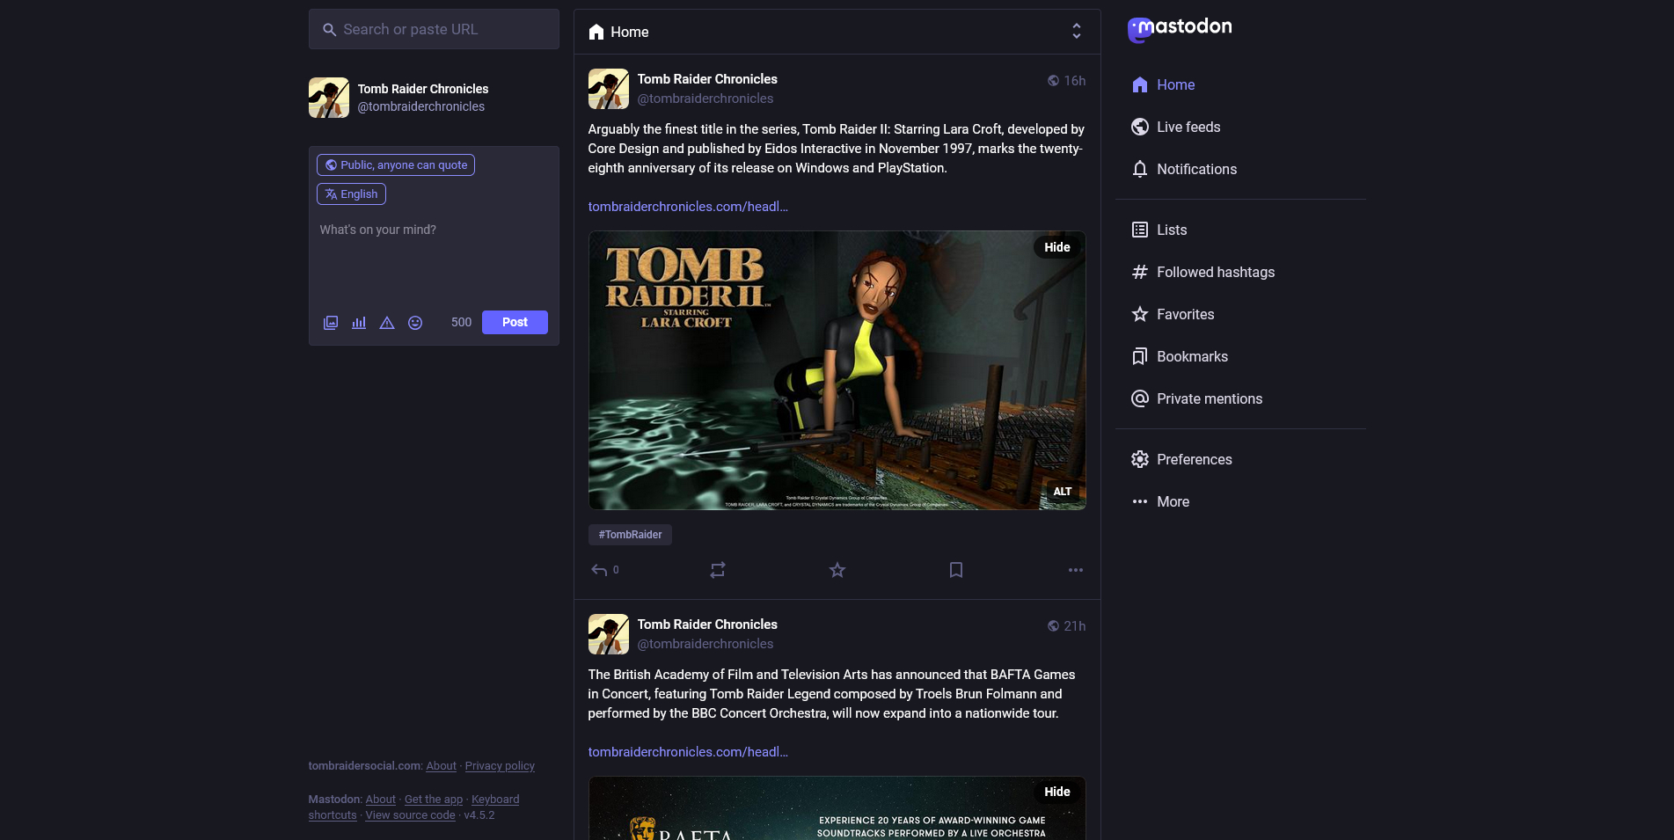
Task: Click the search or paste URL field
Action: (x=434, y=29)
